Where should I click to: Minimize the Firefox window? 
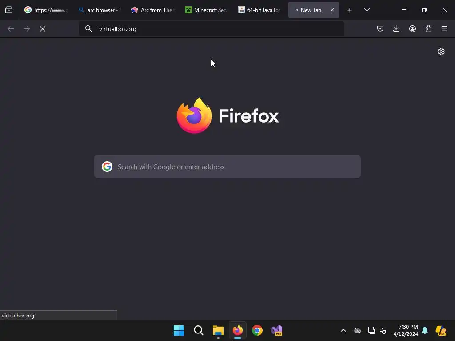pos(403,10)
